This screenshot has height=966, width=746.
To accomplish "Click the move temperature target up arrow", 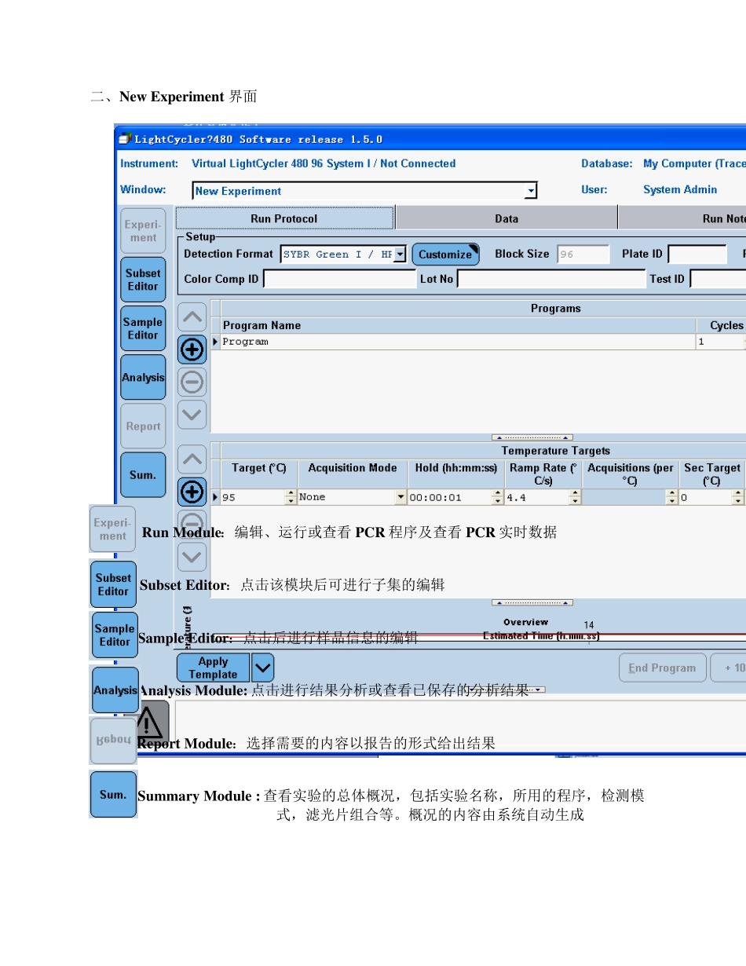I will pos(192,459).
